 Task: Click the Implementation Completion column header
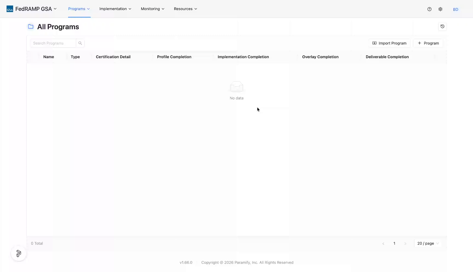pos(243,57)
